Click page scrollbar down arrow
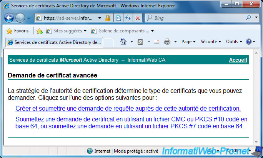Screen dimensions: 263x158 [x=256, y=142]
